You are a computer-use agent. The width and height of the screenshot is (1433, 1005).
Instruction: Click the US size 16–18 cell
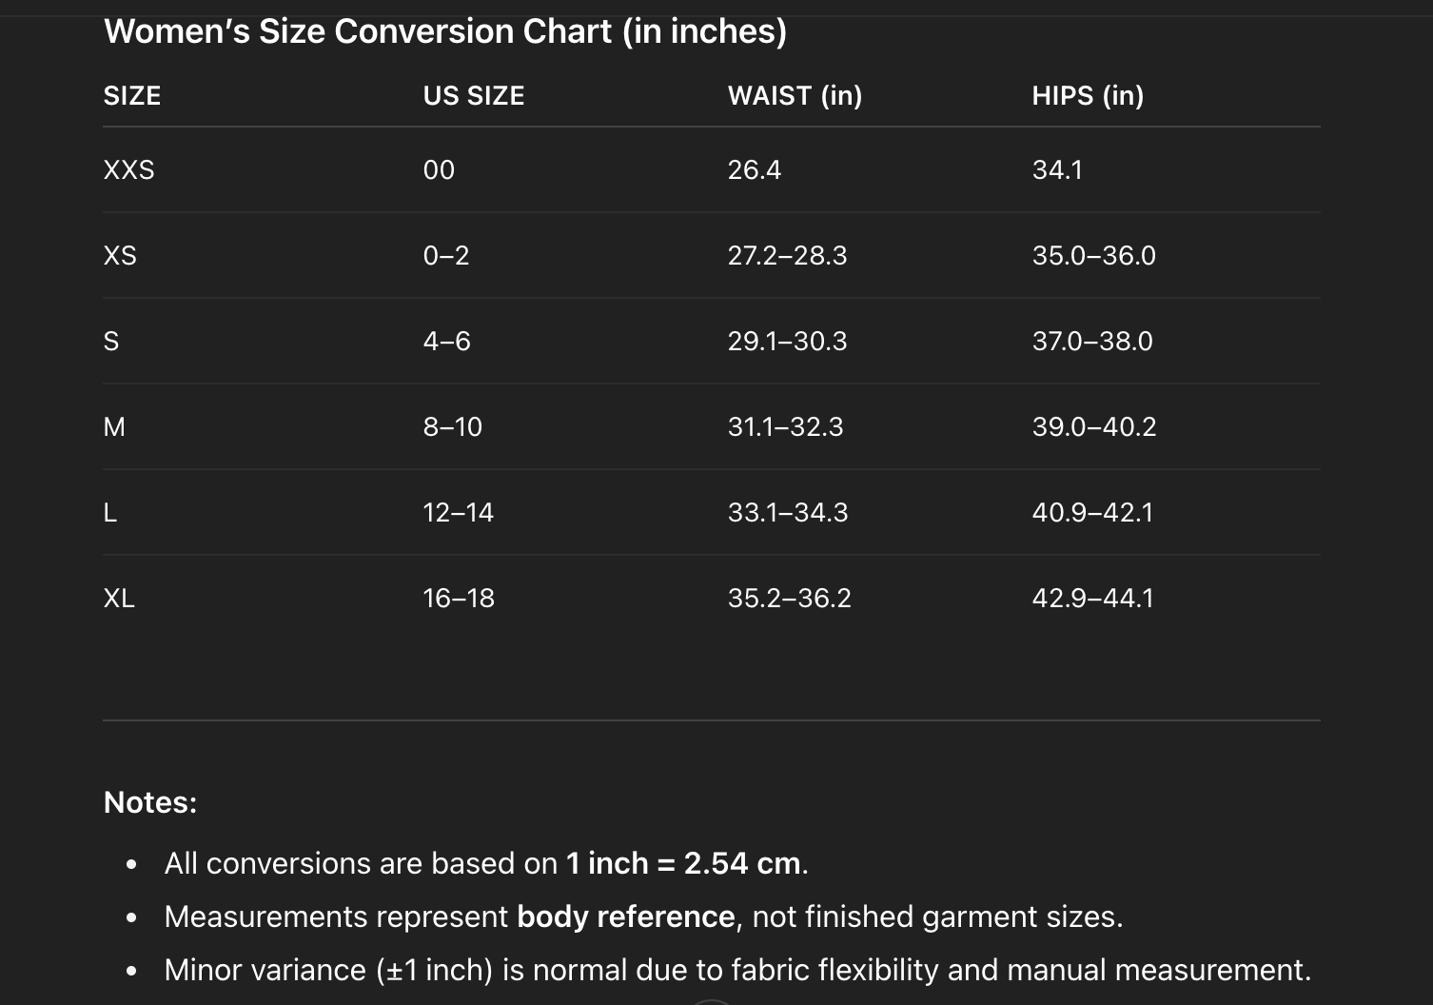459,599
